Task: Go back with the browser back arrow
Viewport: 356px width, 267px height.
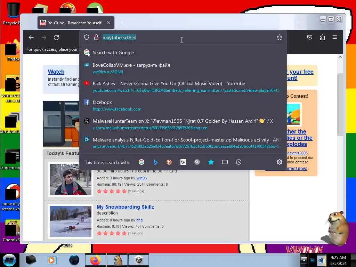Action: pos(31,38)
